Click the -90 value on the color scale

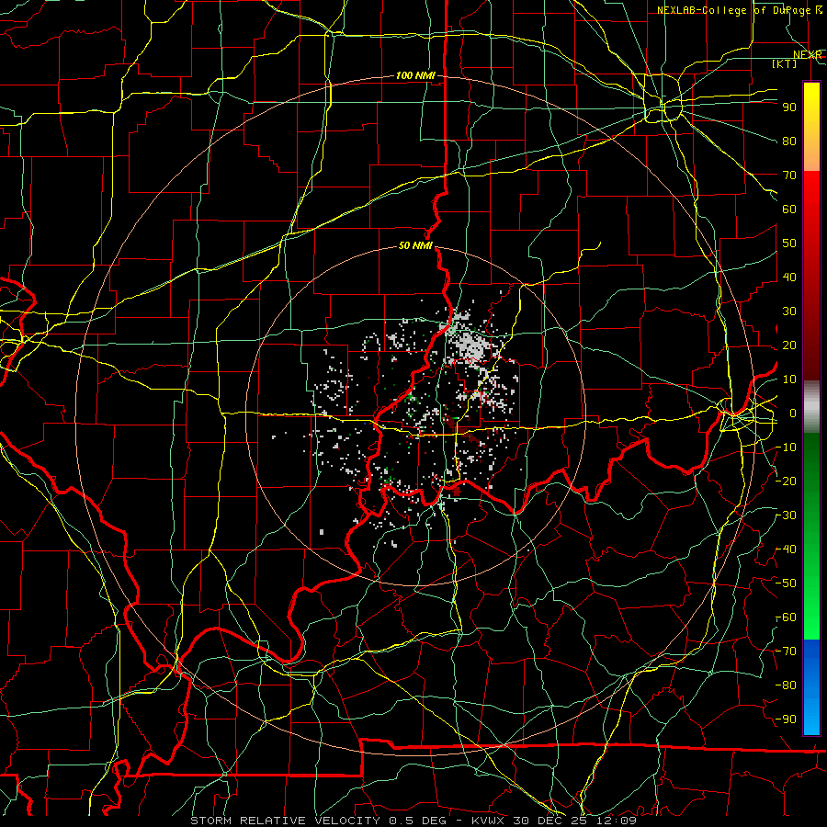pyautogui.click(x=786, y=719)
